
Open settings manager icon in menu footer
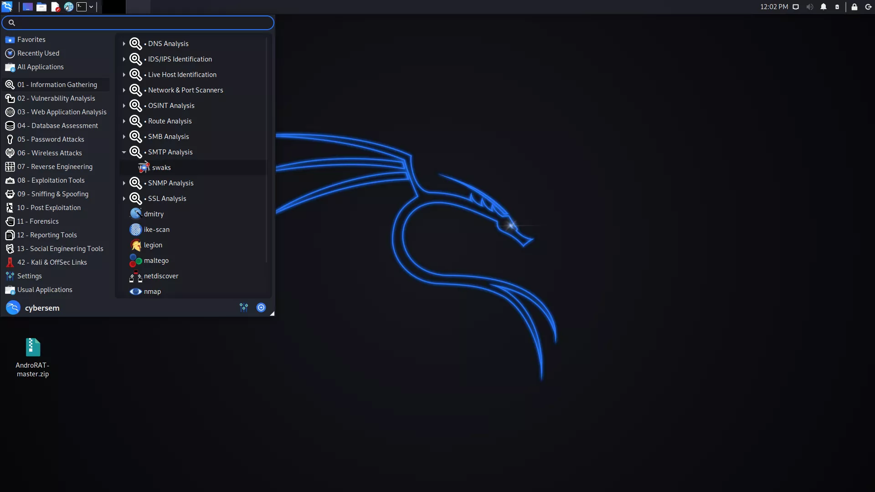(x=244, y=307)
